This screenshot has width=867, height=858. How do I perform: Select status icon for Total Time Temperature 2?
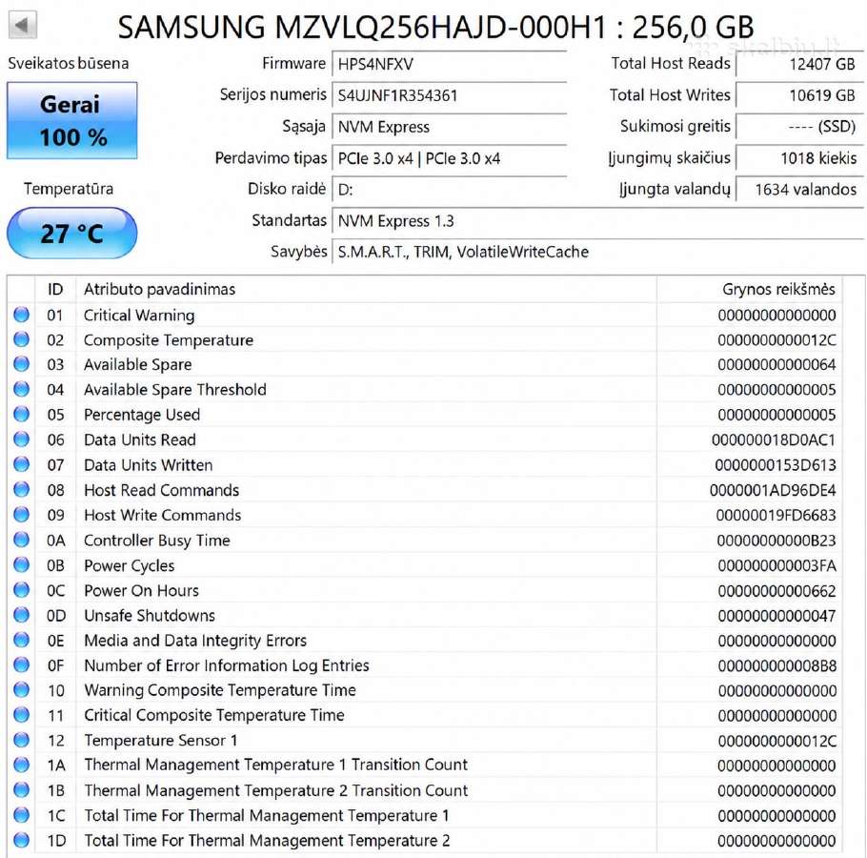[22, 840]
